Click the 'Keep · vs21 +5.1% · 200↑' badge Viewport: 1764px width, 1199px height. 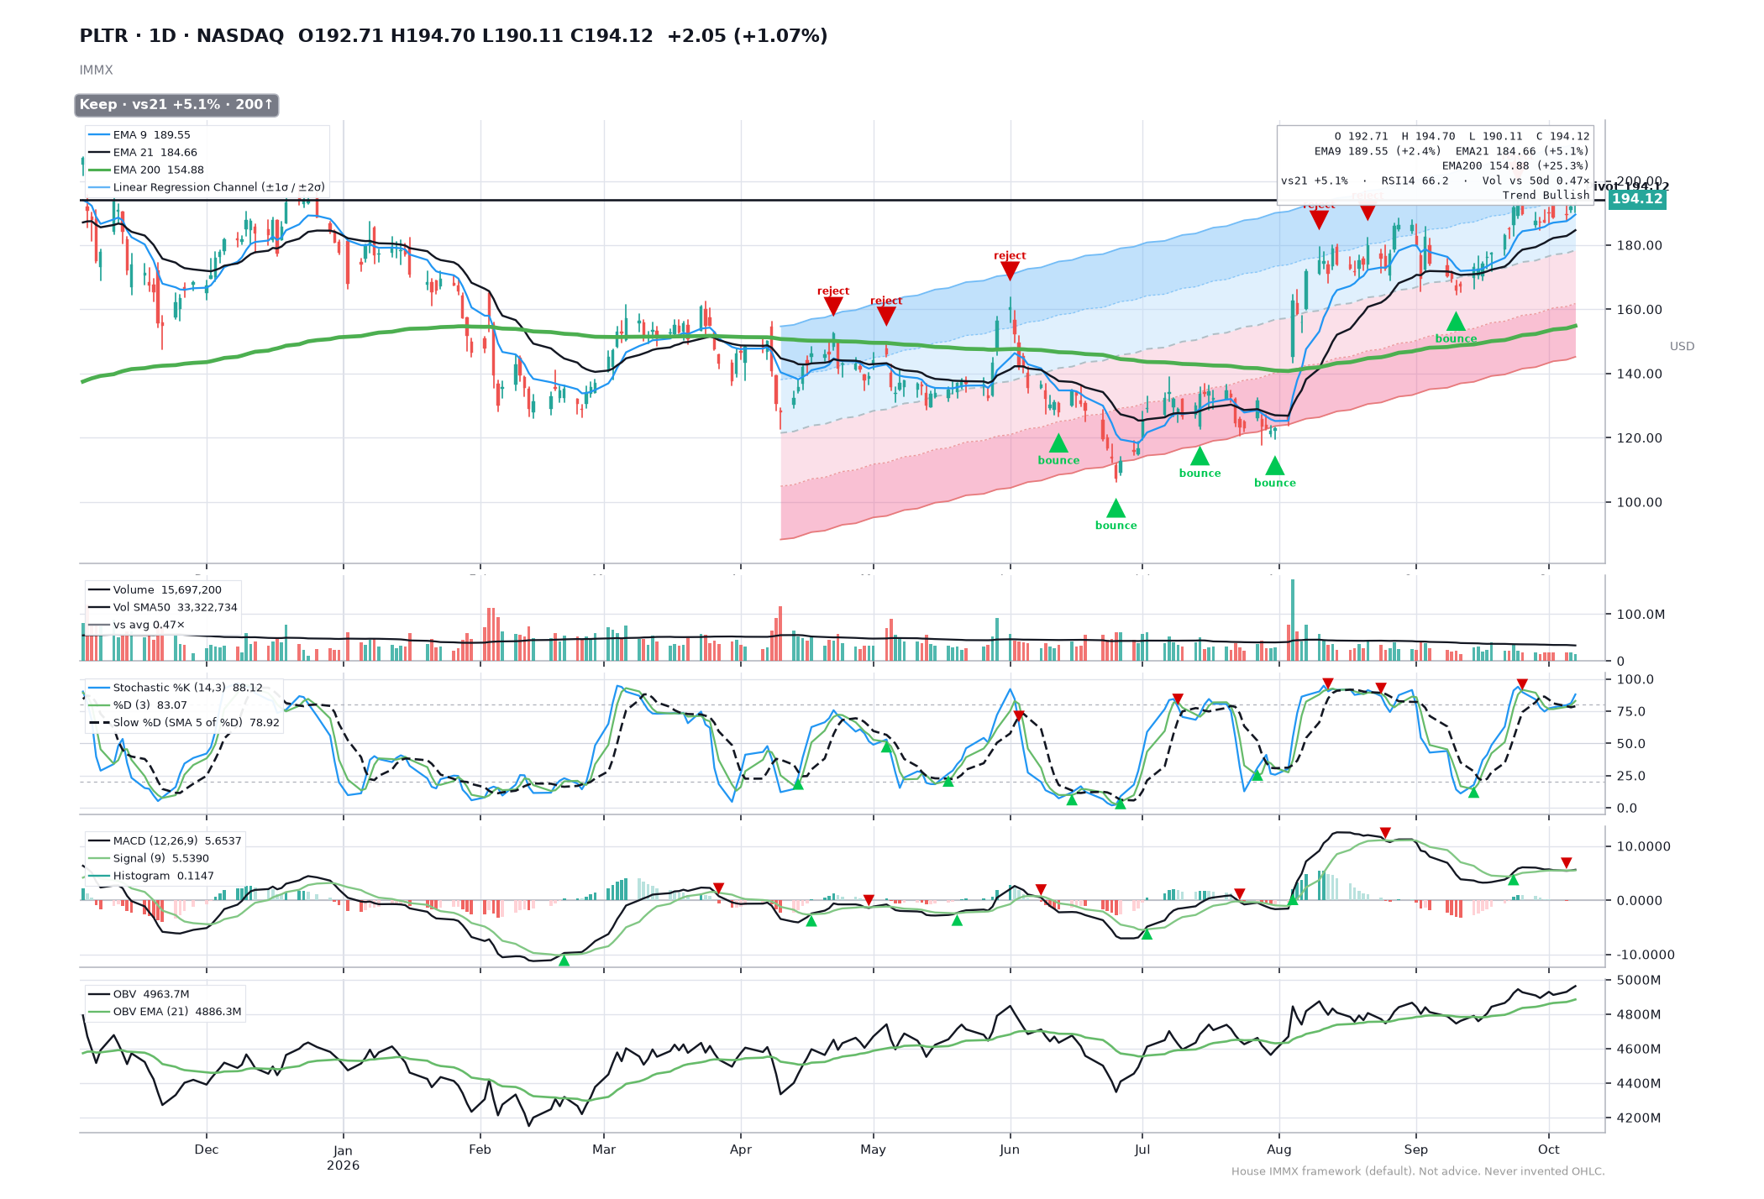[x=176, y=105]
